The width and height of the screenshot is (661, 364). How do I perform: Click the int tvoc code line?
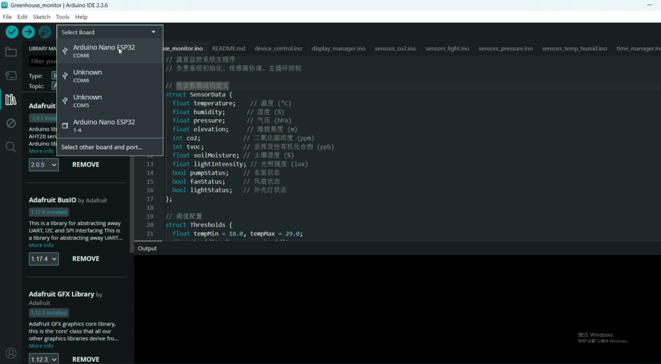pyautogui.click(x=253, y=147)
